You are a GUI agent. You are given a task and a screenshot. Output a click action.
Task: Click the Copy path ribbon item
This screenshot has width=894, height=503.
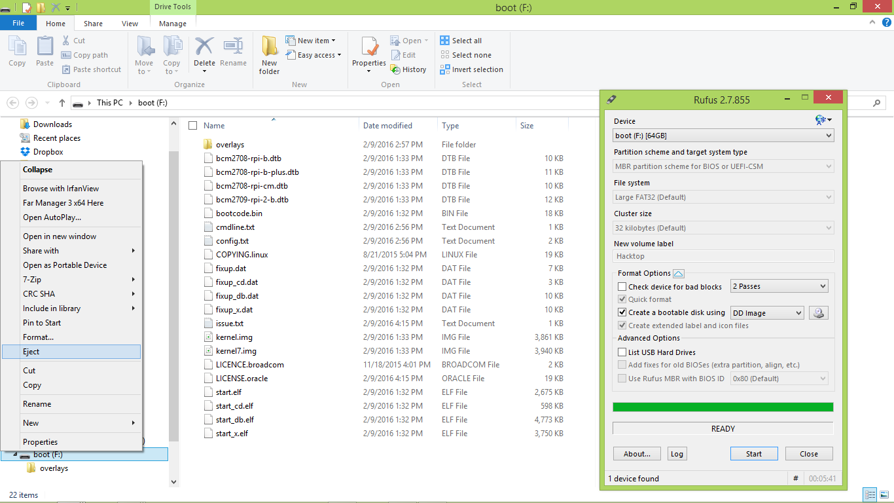tap(84, 55)
